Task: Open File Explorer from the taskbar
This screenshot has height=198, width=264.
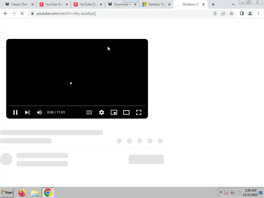Action: (x=35, y=193)
